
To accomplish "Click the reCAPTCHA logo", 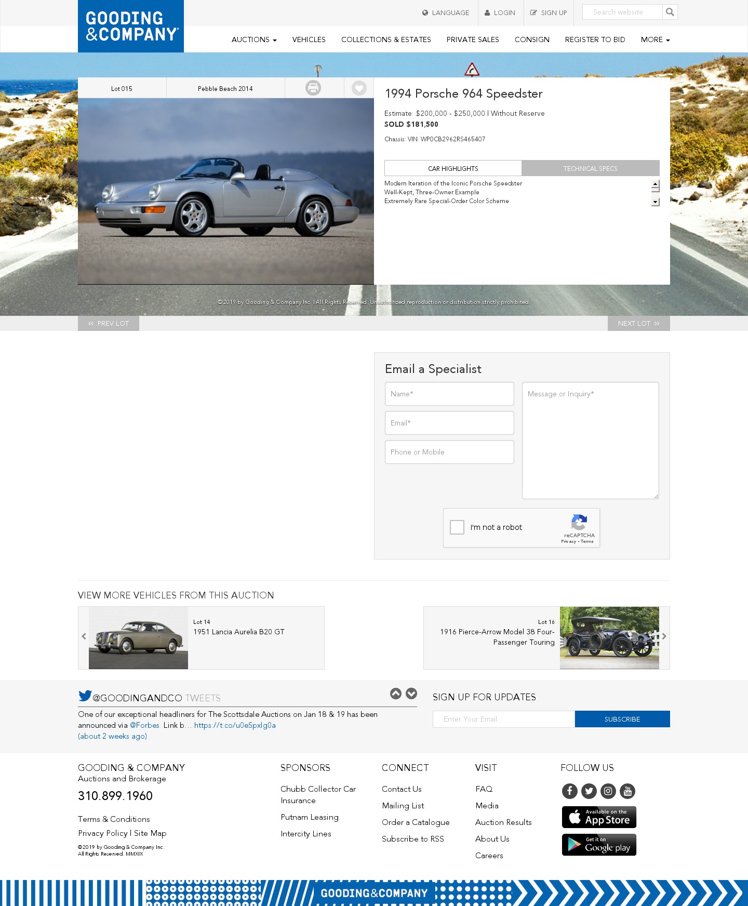I will [x=579, y=522].
